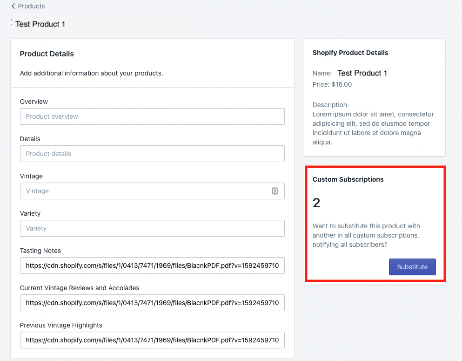Click the 'Shopify Product Details' heading

[x=350, y=53]
